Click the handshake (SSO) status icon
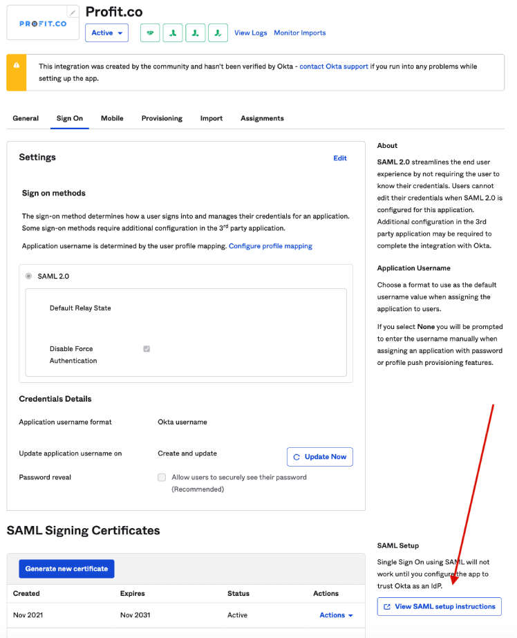 tap(150, 33)
